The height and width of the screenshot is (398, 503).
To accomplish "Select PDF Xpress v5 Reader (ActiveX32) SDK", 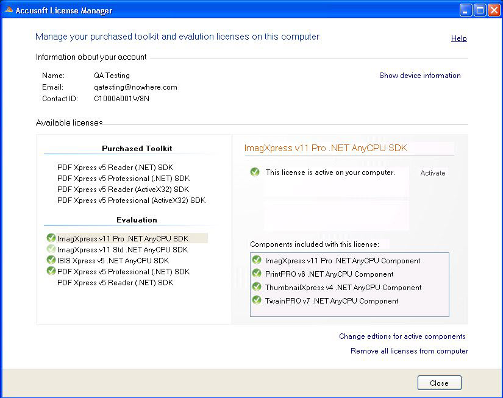I will (123, 189).
